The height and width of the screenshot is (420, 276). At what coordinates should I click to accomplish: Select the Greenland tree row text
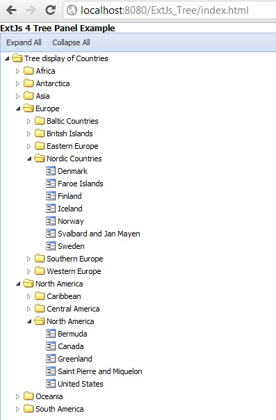(x=75, y=359)
